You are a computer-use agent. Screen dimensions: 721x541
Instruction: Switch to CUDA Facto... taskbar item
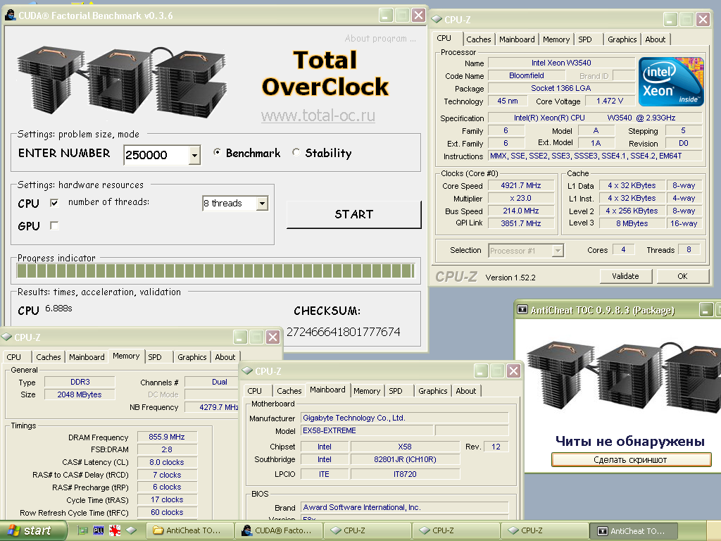coord(279,530)
